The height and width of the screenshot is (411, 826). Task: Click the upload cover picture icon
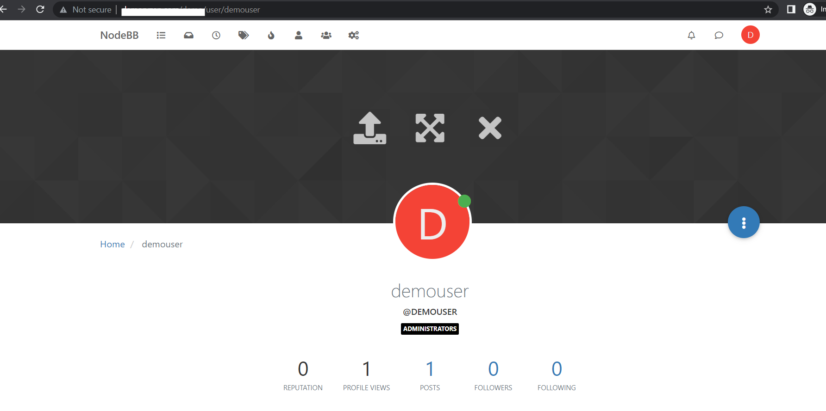click(x=369, y=128)
